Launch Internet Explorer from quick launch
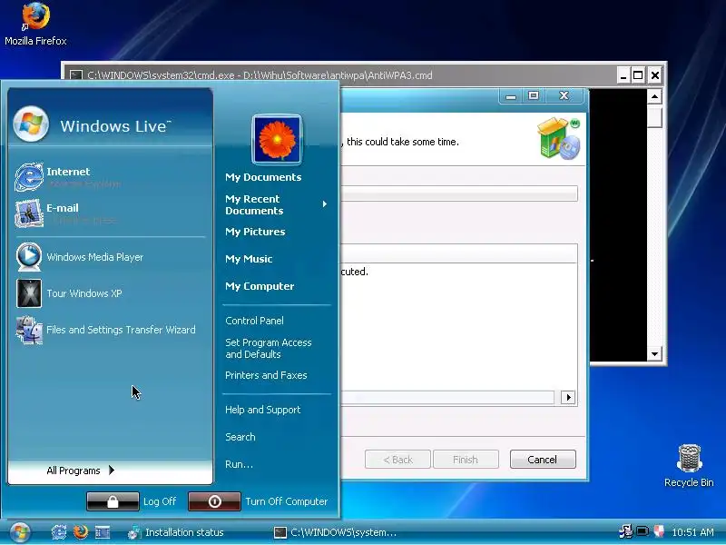 pyautogui.click(x=59, y=532)
